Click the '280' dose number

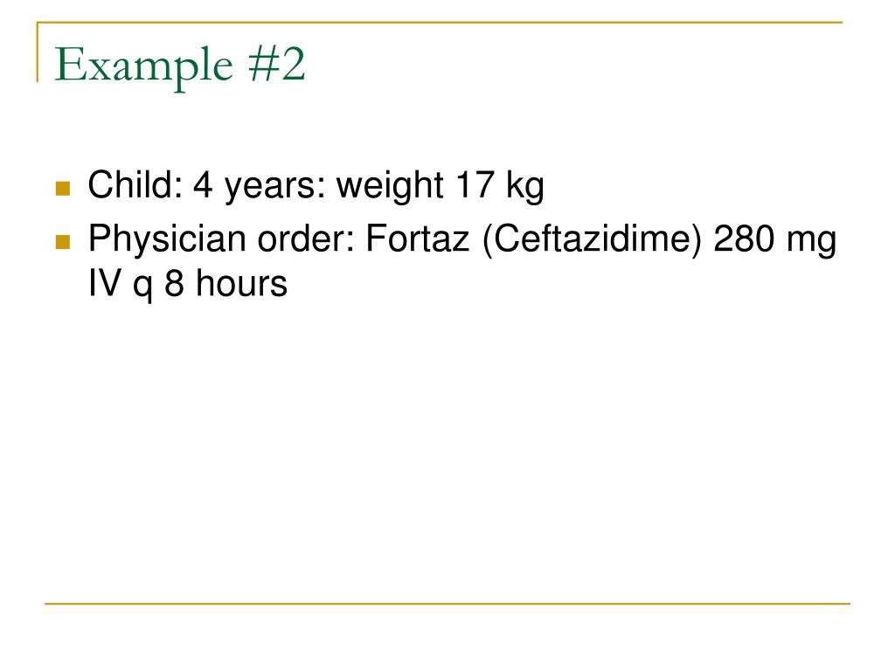744,239
